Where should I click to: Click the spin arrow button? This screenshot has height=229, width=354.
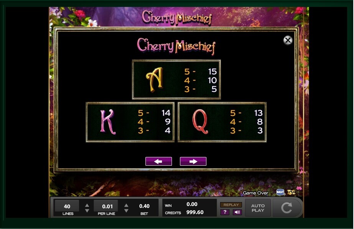tap(287, 208)
